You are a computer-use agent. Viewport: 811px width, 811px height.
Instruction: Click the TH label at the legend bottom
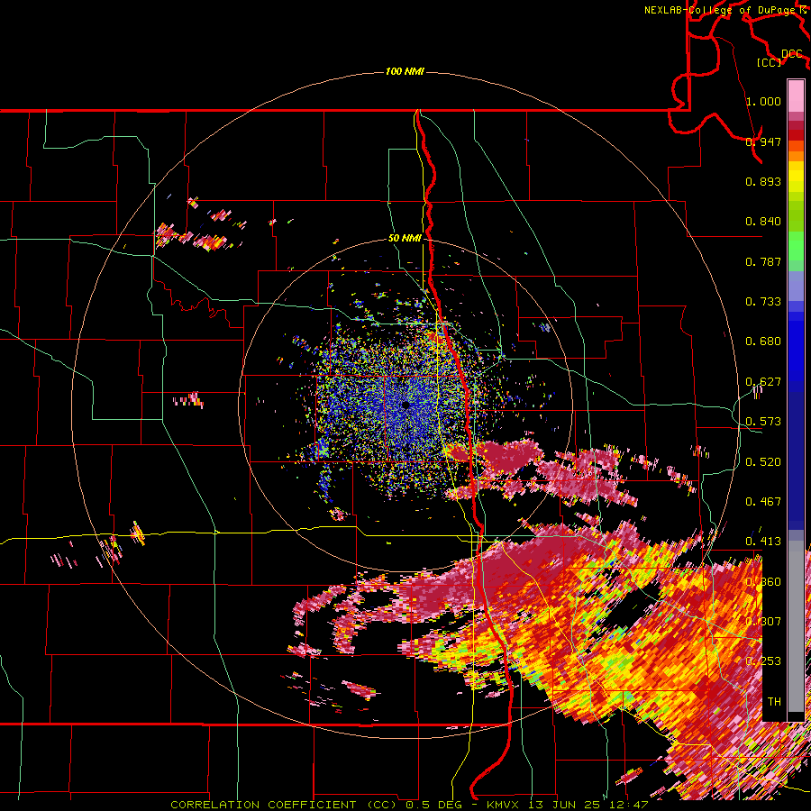click(x=774, y=702)
